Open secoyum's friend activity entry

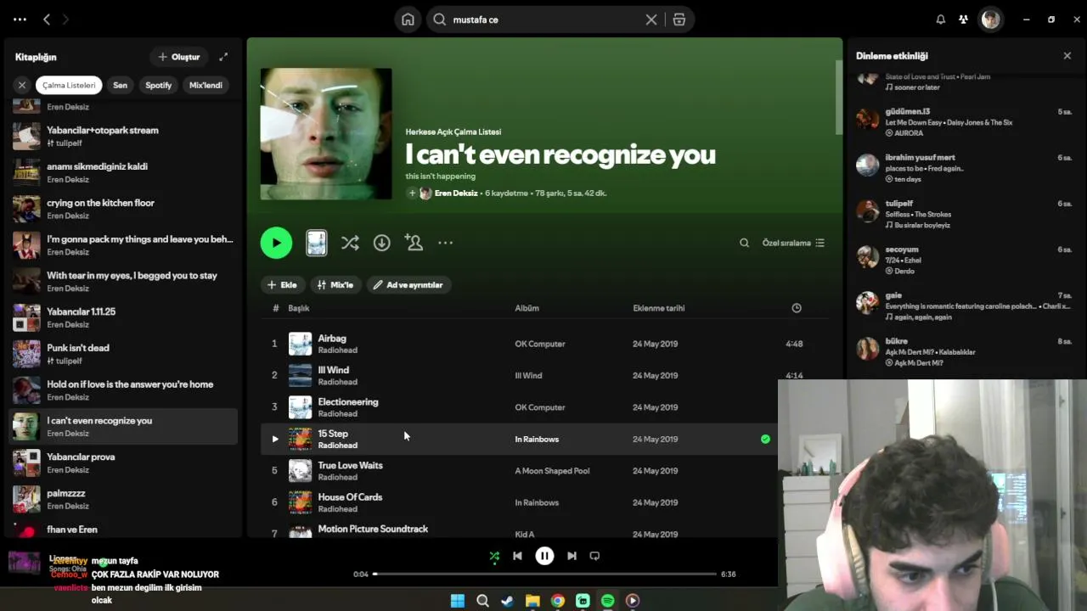(x=965, y=260)
